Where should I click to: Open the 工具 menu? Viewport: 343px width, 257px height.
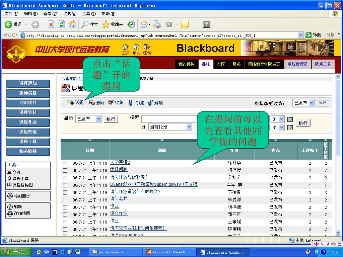[x=89, y=13]
